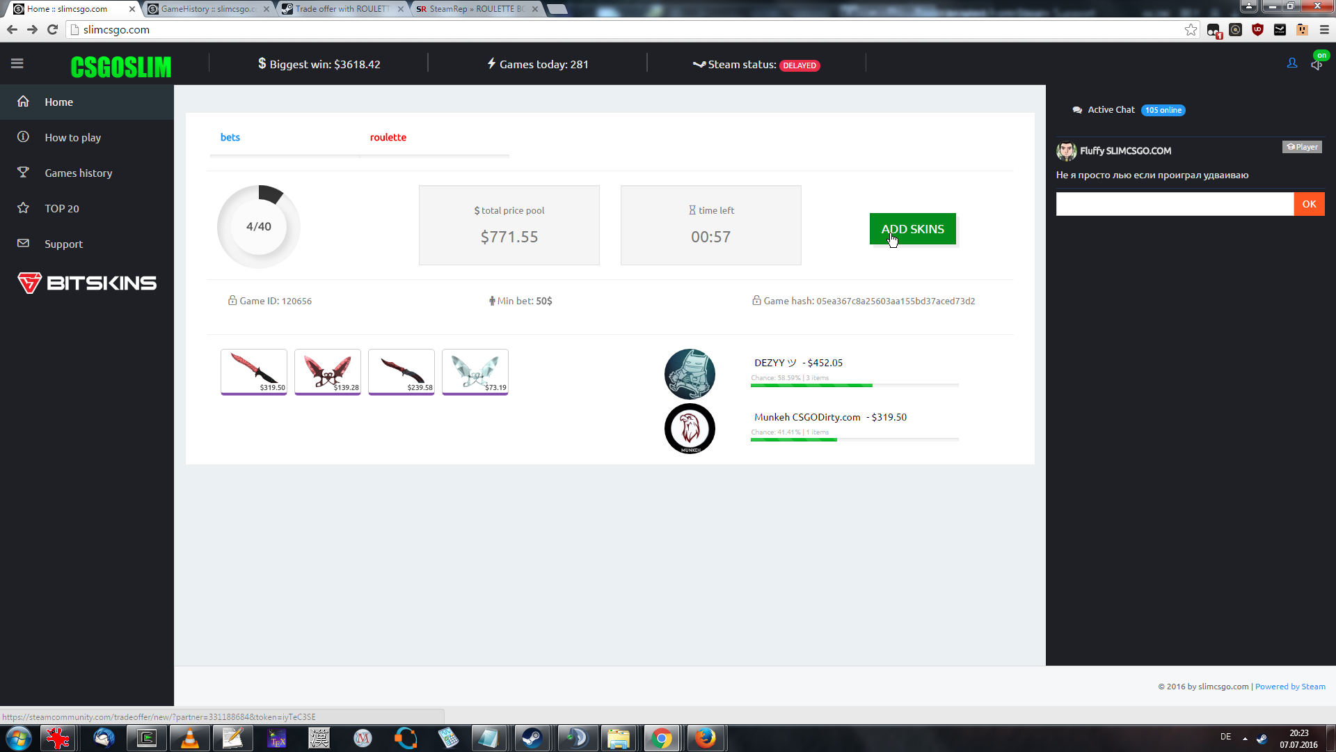Screen dimensions: 1336x752
Task: Open Steam from the Windows taskbar
Action: [x=532, y=738]
